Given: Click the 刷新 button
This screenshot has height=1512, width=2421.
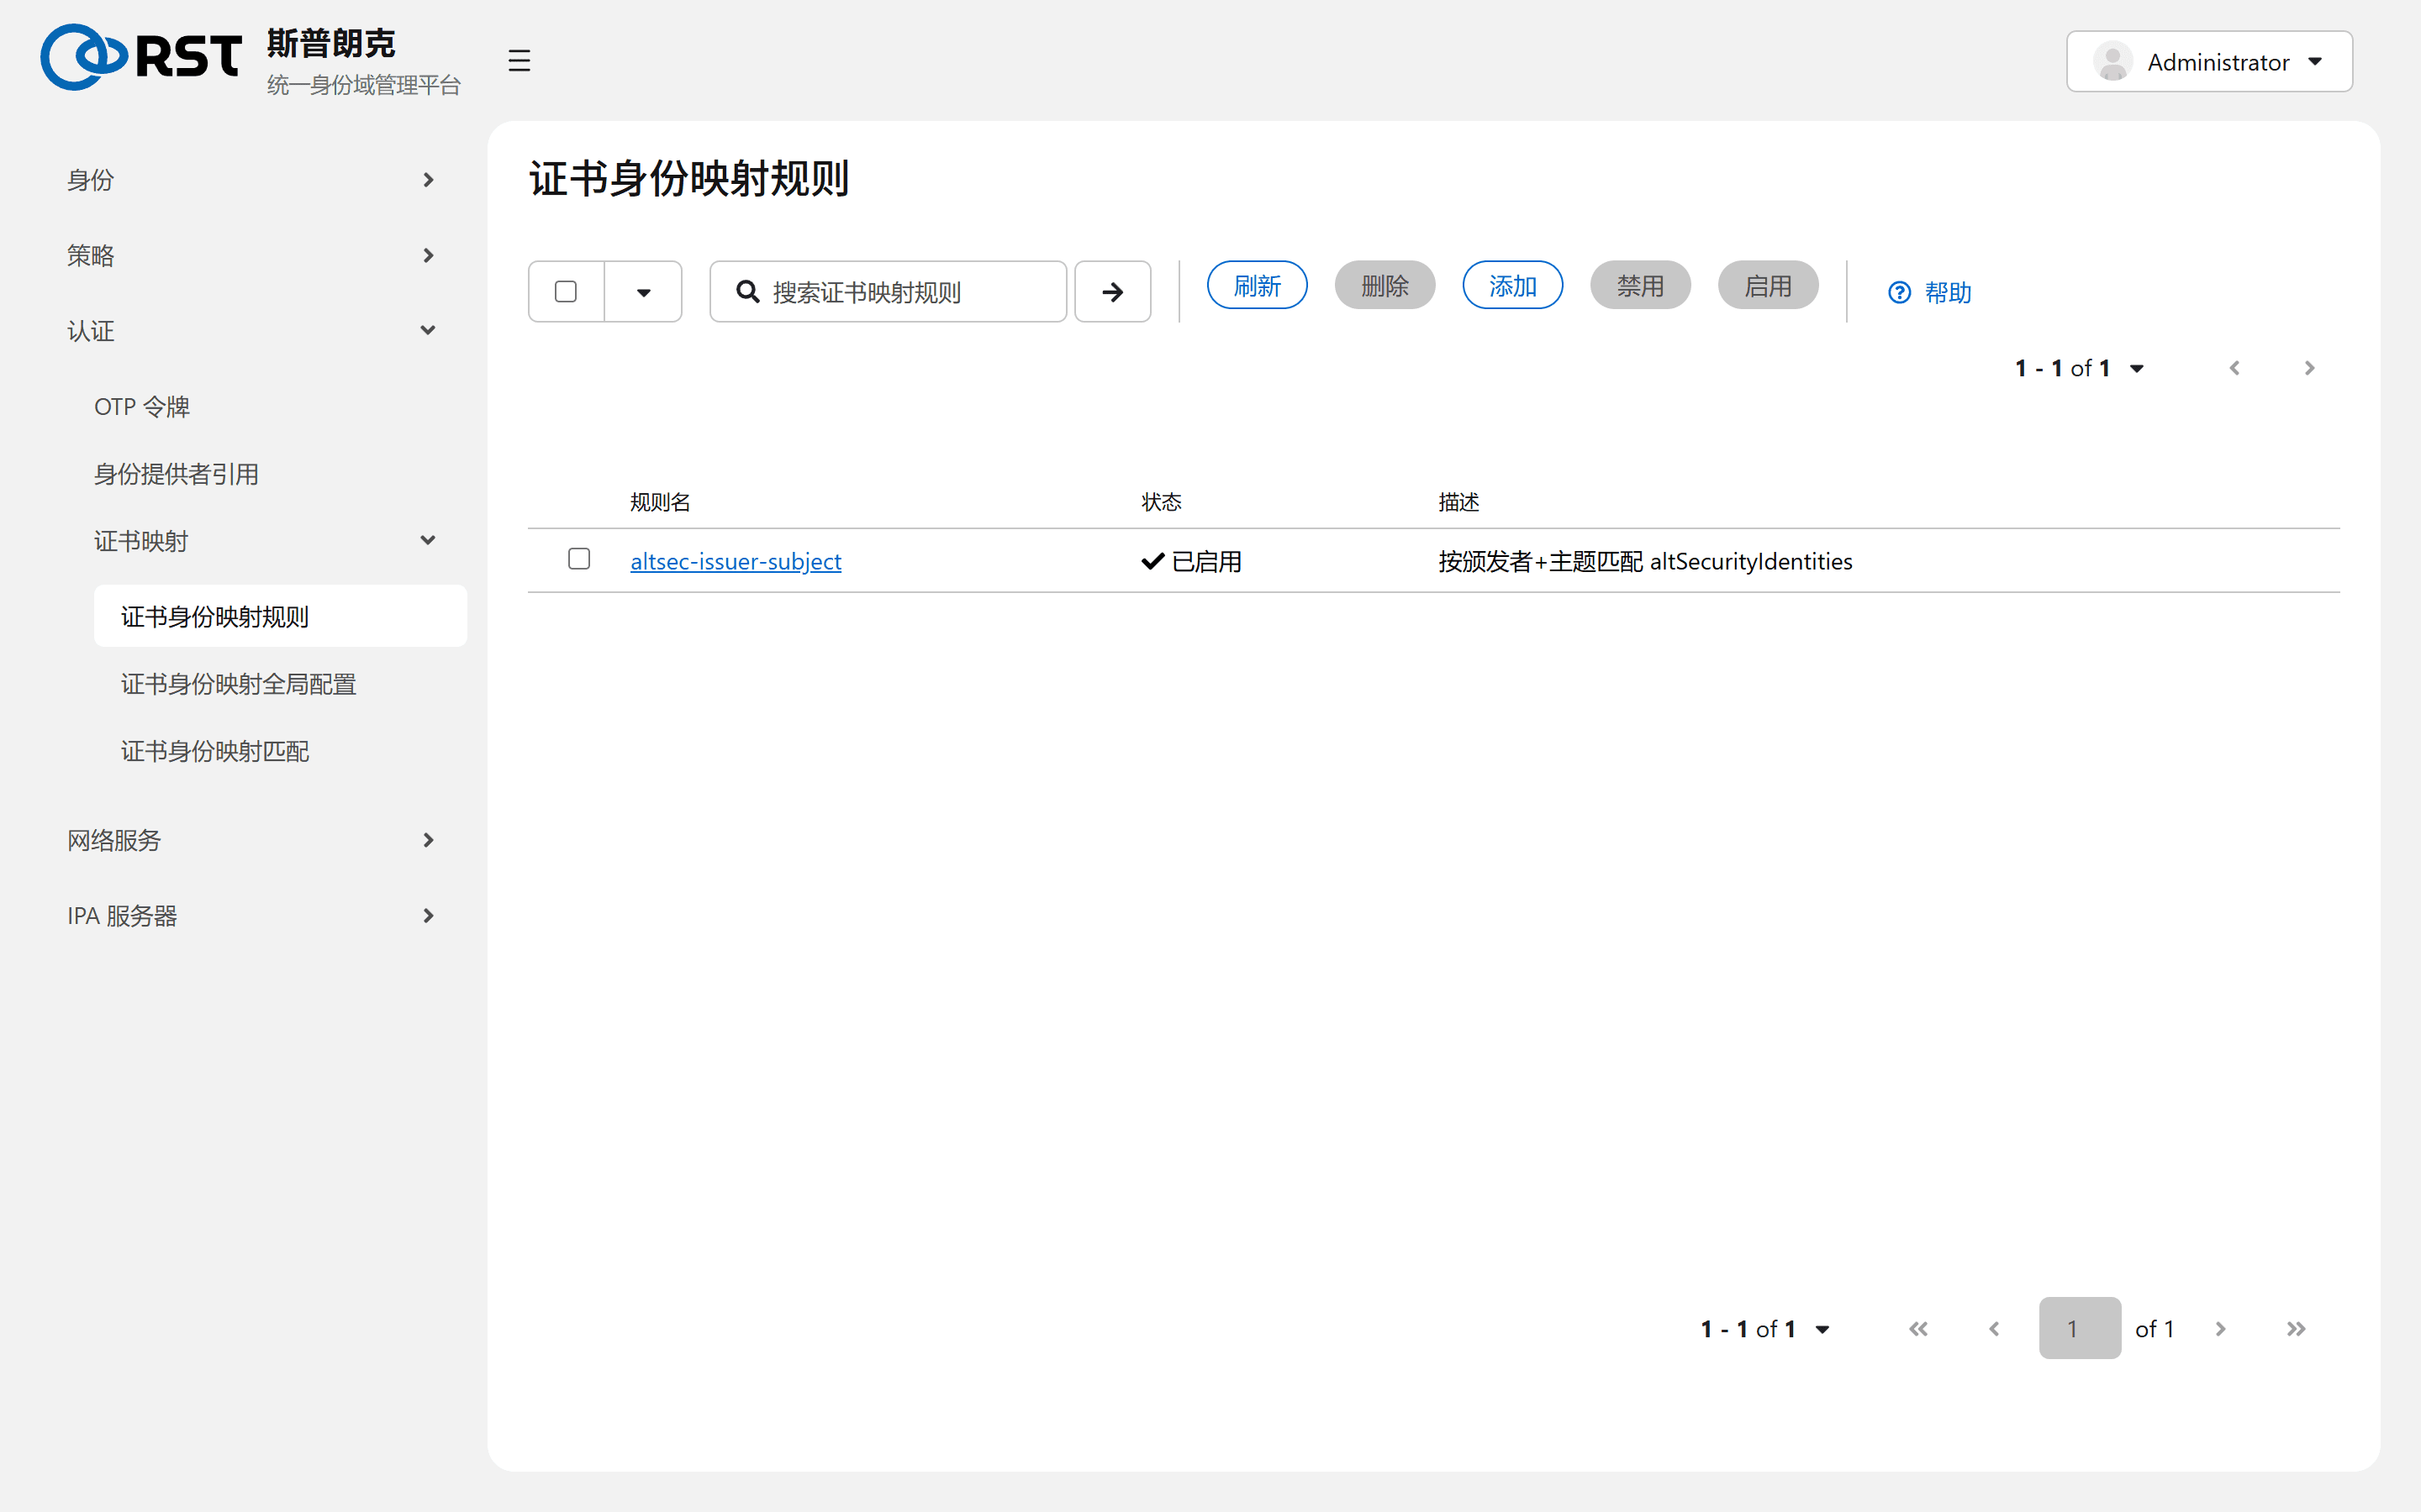Looking at the screenshot, I should [x=1257, y=286].
